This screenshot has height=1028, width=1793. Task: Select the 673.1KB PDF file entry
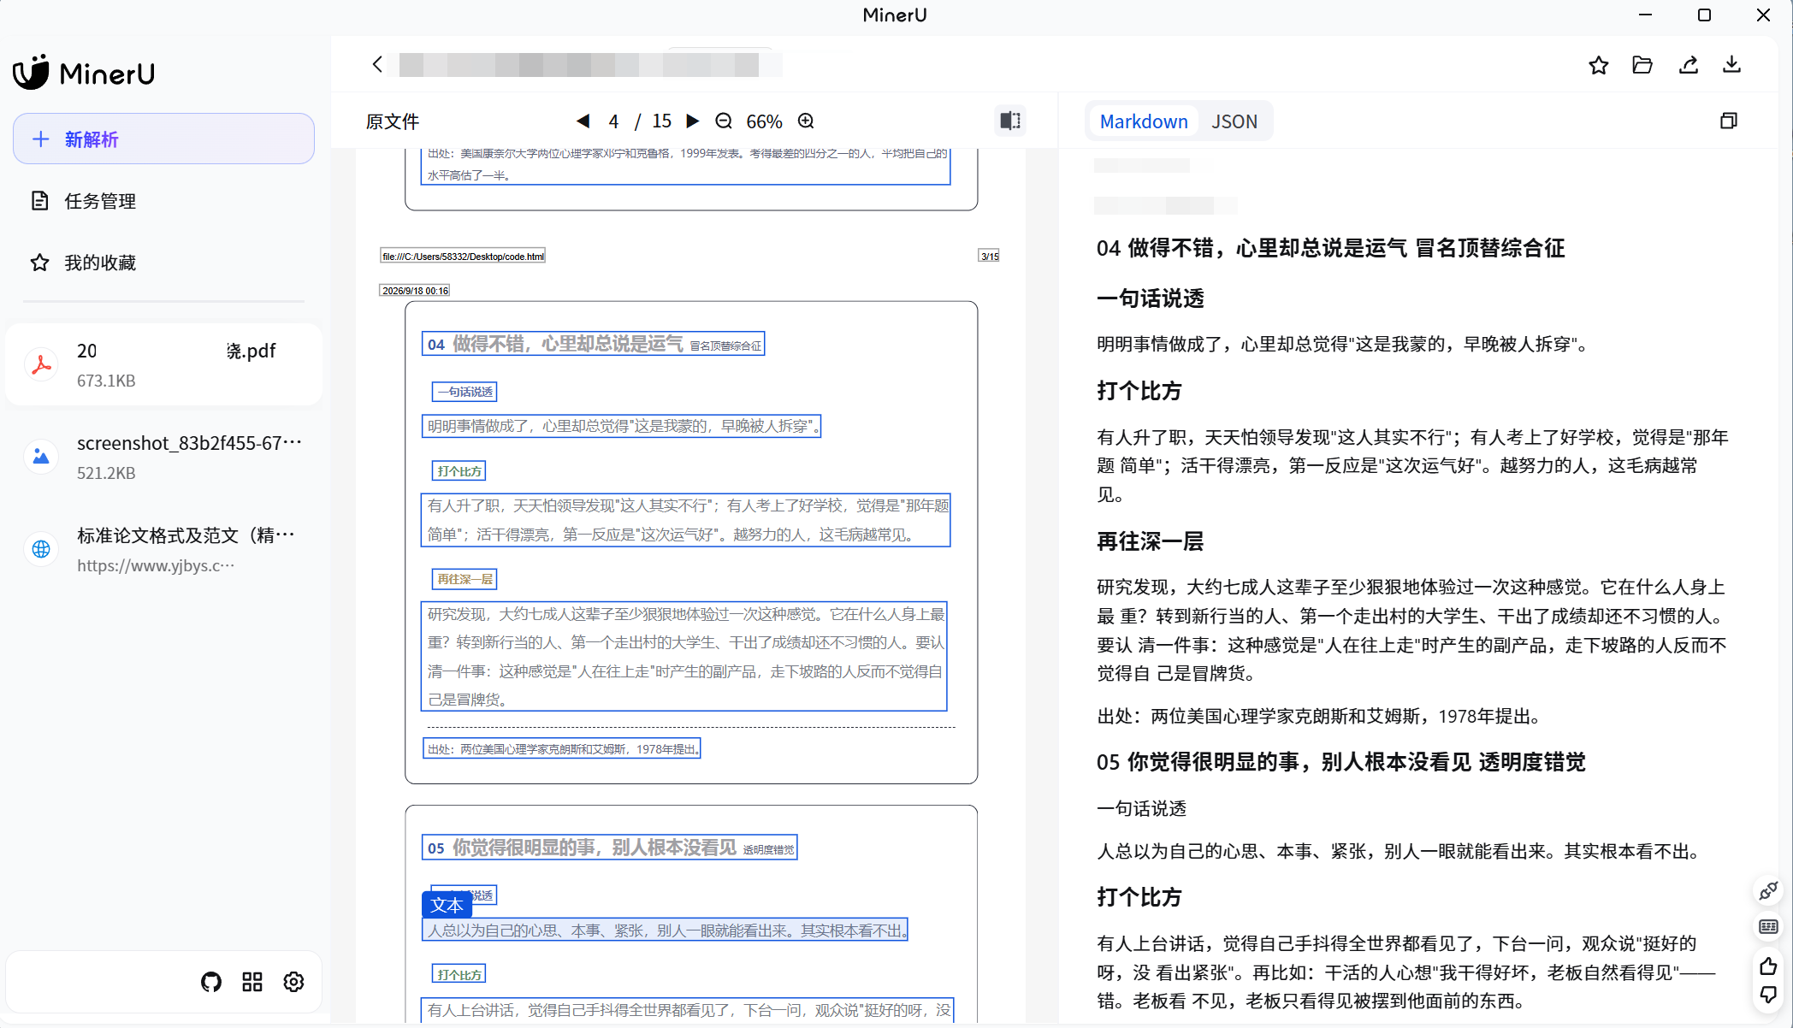tap(163, 364)
